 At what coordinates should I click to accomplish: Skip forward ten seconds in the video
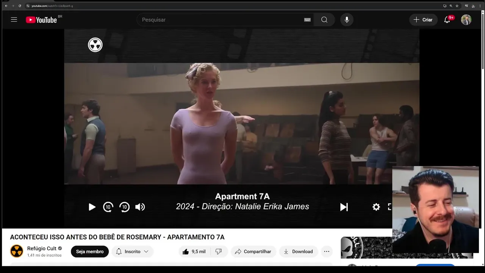point(124,207)
